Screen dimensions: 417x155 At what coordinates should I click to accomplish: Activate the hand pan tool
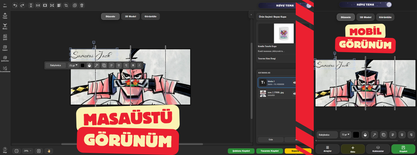(x=49, y=151)
